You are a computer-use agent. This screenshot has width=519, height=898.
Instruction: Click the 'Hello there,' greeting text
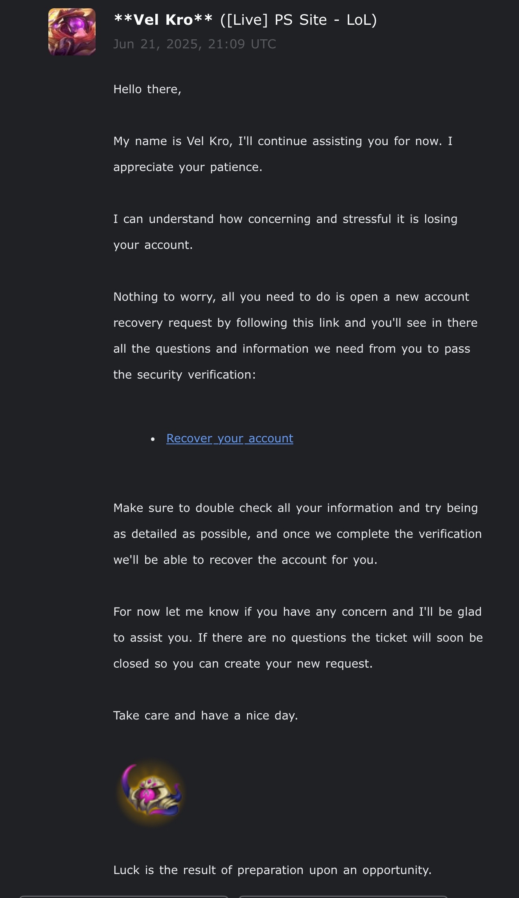147,89
